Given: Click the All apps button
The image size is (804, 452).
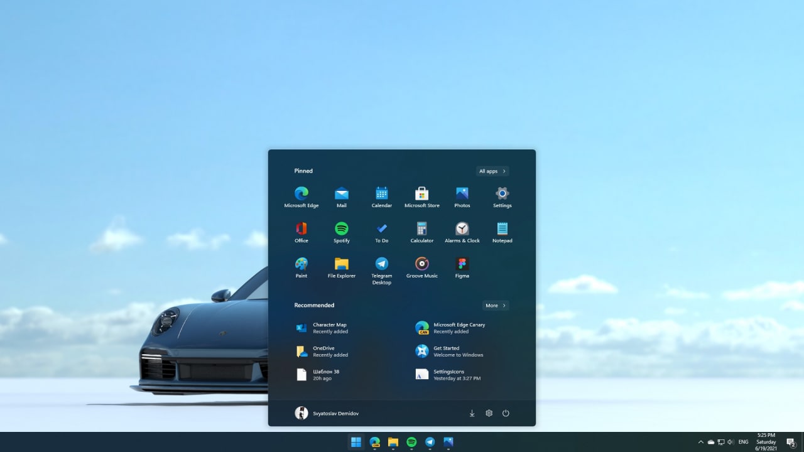Looking at the screenshot, I should 492,171.
